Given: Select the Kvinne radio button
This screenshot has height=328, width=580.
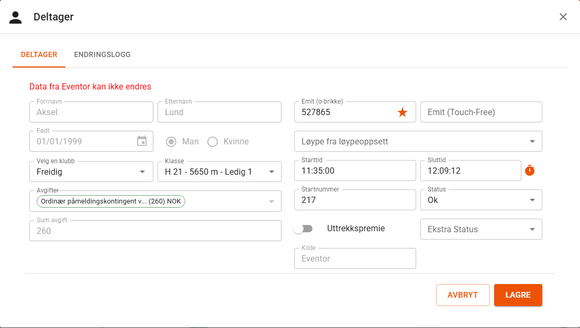Looking at the screenshot, I should pyautogui.click(x=213, y=142).
